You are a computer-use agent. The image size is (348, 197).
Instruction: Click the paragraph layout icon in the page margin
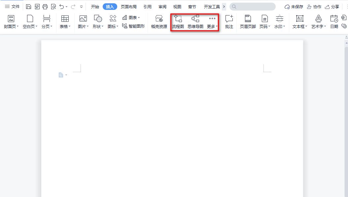[61, 75]
